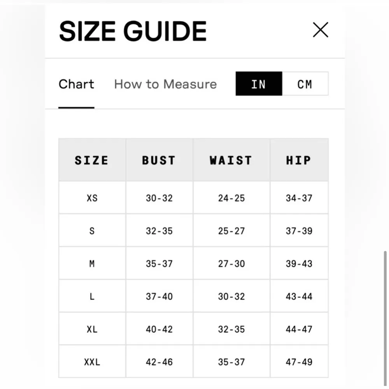The height and width of the screenshot is (389, 389).
Task: Switch units to CM
Action: coord(305,84)
